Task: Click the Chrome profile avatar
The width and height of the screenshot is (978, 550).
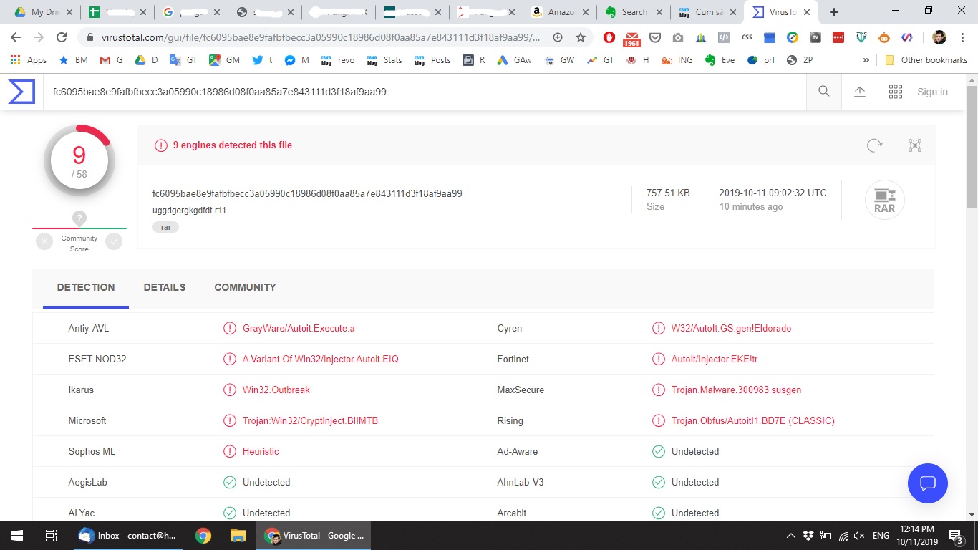Action: (939, 37)
